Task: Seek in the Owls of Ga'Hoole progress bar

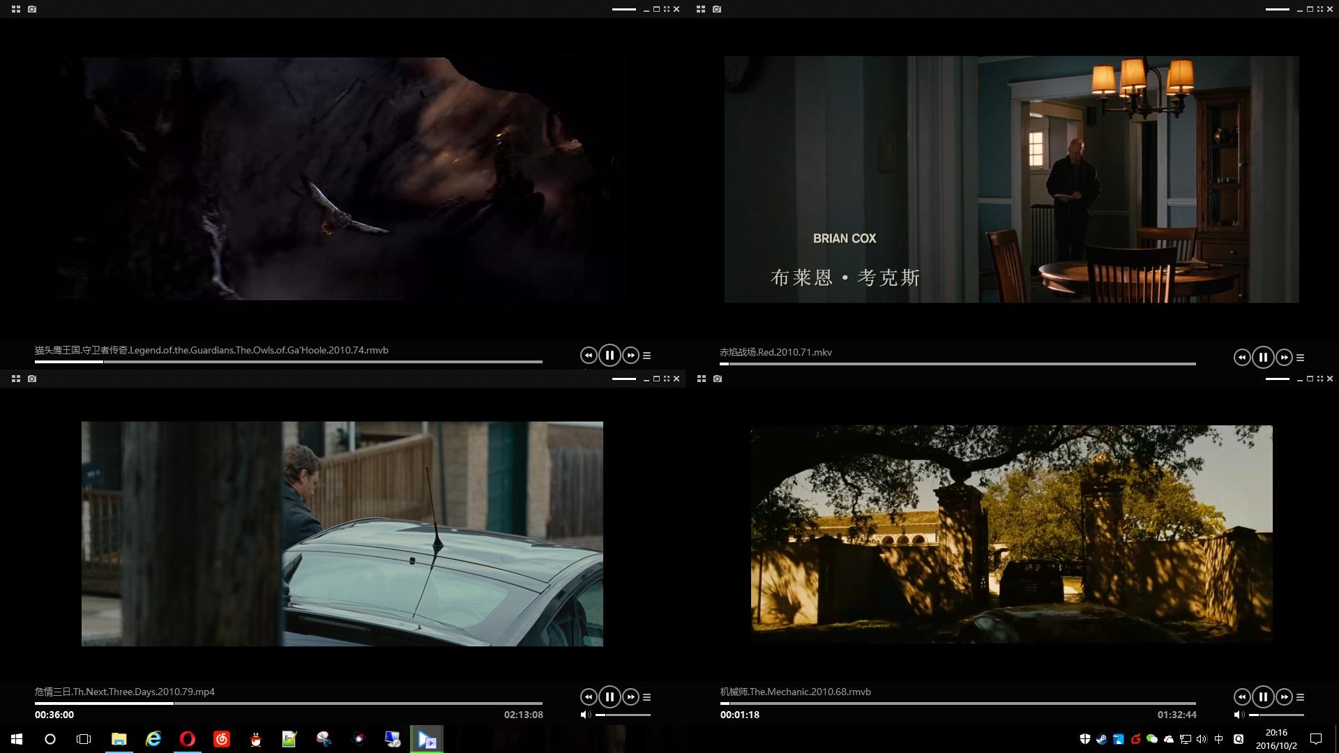Action: [x=289, y=362]
